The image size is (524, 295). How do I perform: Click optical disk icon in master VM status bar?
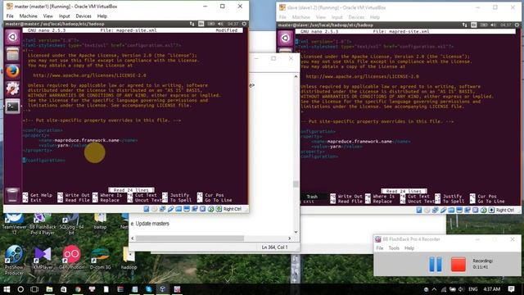pyautogui.click(x=155, y=209)
